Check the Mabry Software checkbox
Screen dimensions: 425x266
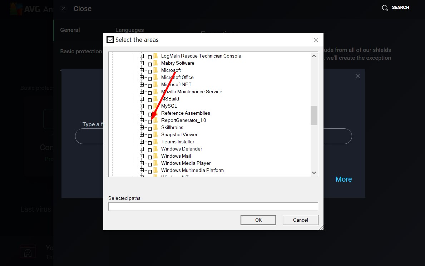pyautogui.click(x=150, y=64)
